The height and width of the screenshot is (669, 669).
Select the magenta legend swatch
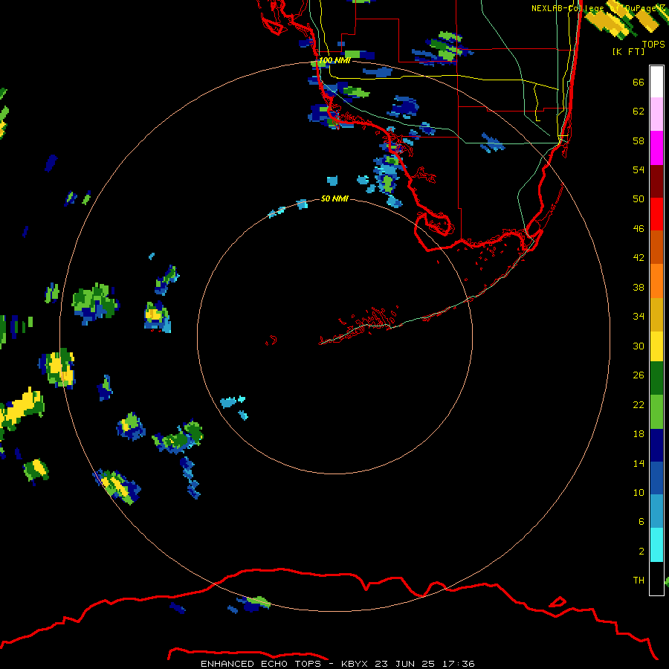click(656, 148)
